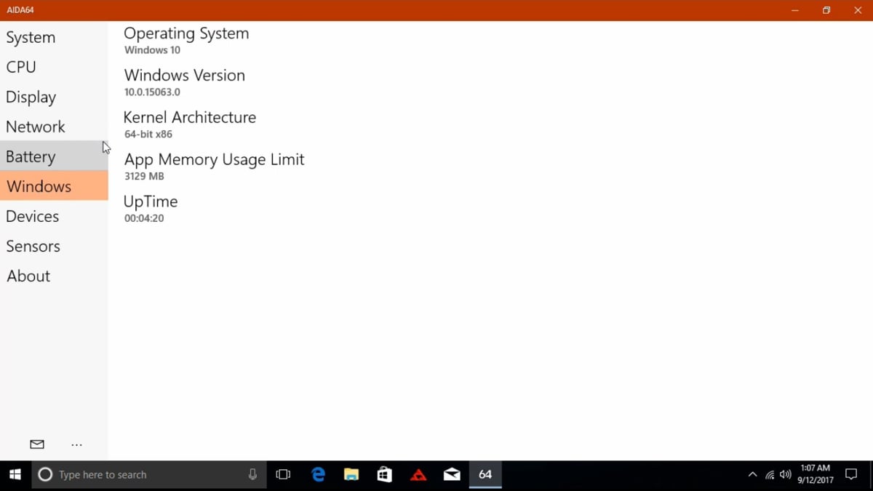Viewport: 873px width, 491px height.
Task: Click the red AIDA64 taskbar icon
Action: coord(418,474)
